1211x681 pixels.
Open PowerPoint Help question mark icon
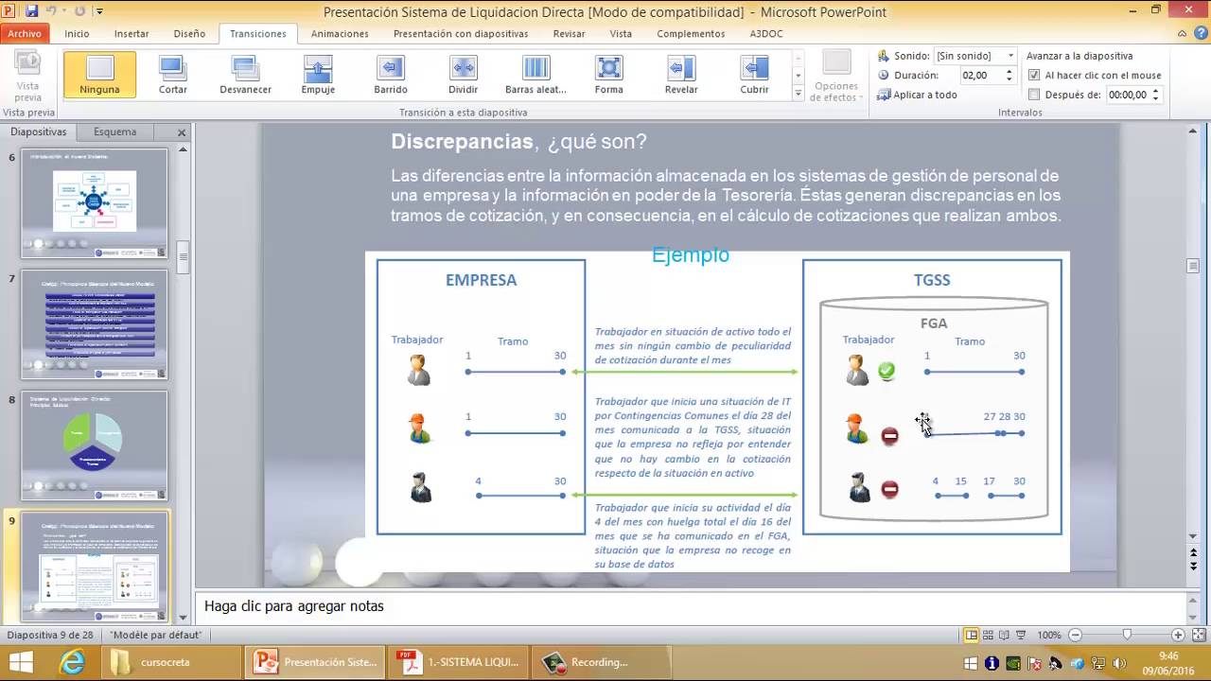pos(1200,33)
